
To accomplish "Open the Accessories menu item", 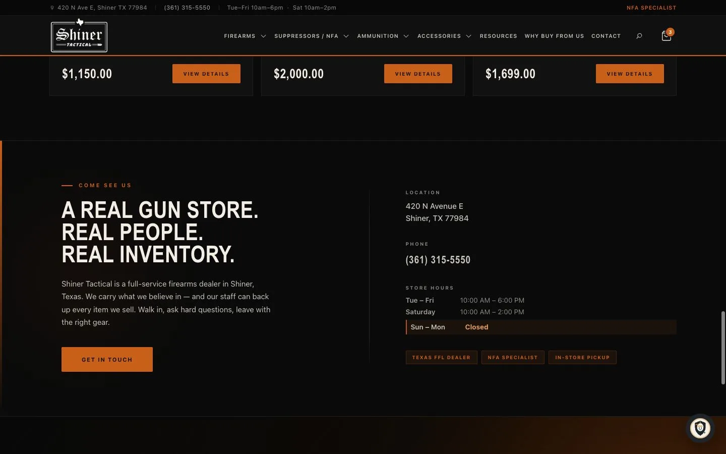I will 439,36.
